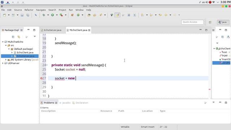Open the External Tools dropdown arrow

point(66,15)
